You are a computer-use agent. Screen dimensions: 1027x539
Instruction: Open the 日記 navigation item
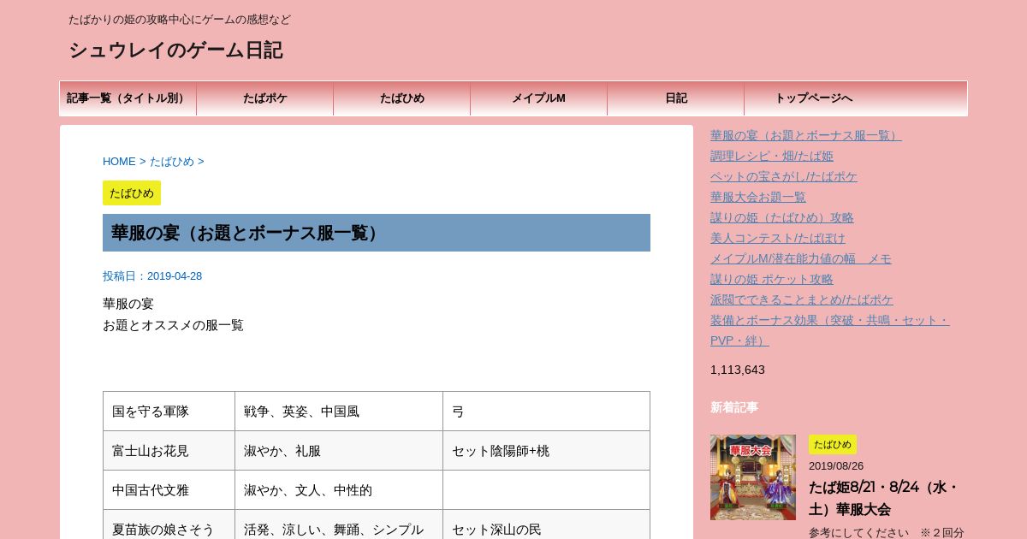tap(676, 98)
